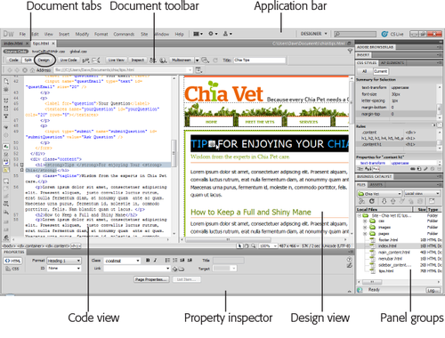Click the Visual Aids icon beside Multiscreen
Viewport: 445px width, 338px height.
click(x=206, y=60)
